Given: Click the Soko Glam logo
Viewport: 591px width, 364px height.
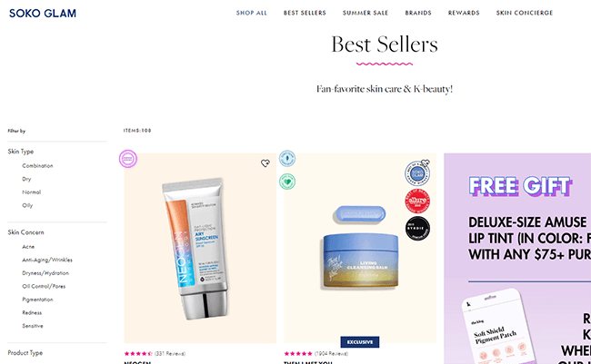Looking at the screenshot, I should [43, 14].
